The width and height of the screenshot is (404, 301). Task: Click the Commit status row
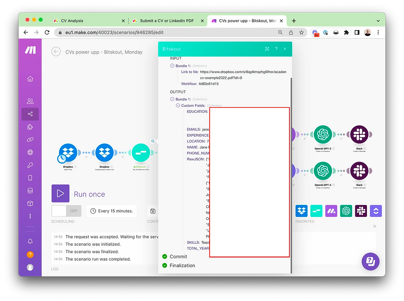point(175,256)
